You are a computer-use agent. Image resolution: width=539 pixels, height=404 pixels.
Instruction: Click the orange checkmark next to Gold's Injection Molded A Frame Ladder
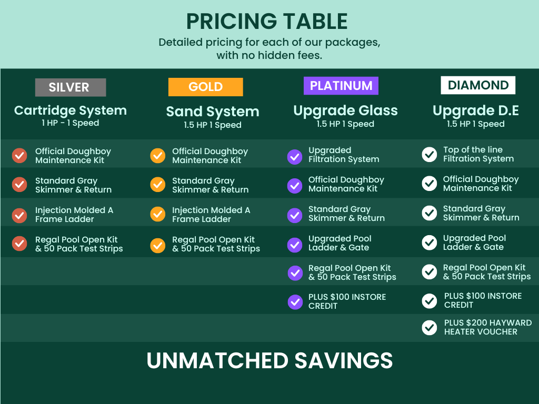pos(157,215)
